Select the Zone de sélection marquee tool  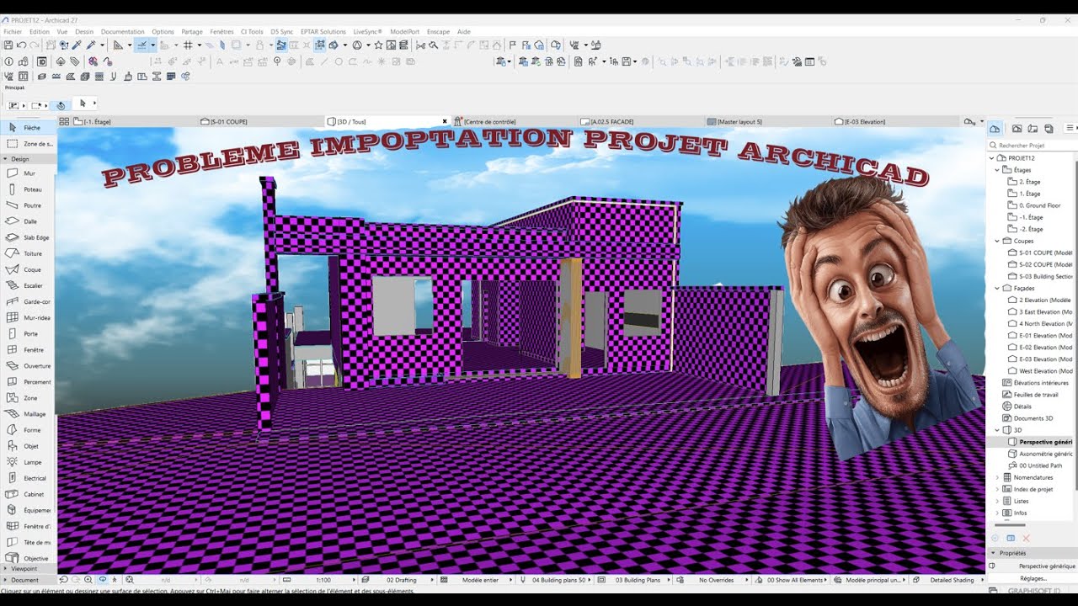[x=27, y=144]
